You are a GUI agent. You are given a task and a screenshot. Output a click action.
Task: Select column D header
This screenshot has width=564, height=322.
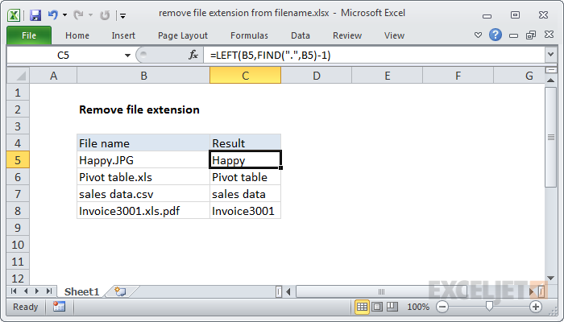pyautogui.click(x=316, y=76)
